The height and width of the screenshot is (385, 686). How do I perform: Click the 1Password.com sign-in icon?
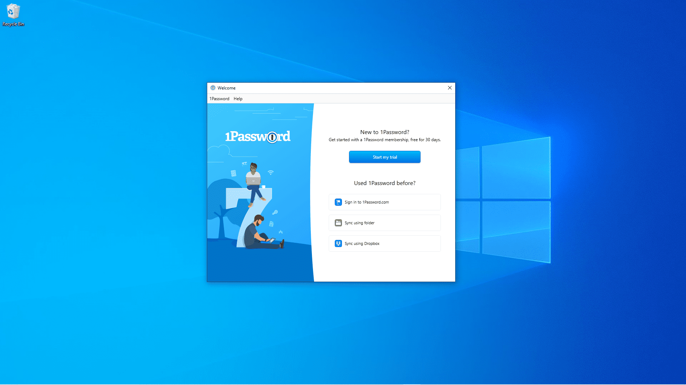pyautogui.click(x=338, y=202)
